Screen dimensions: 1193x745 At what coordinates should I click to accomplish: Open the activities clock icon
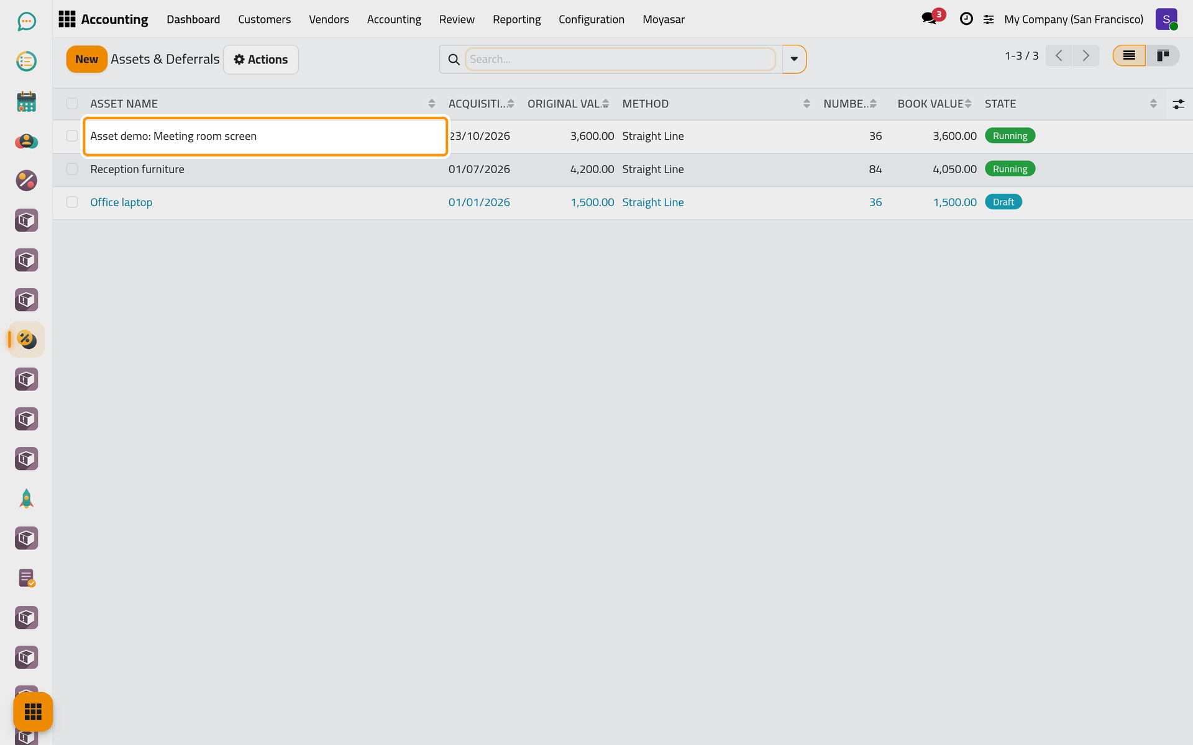tap(966, 19)
